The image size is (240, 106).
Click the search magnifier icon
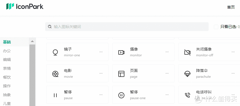[x=50, y=27]
